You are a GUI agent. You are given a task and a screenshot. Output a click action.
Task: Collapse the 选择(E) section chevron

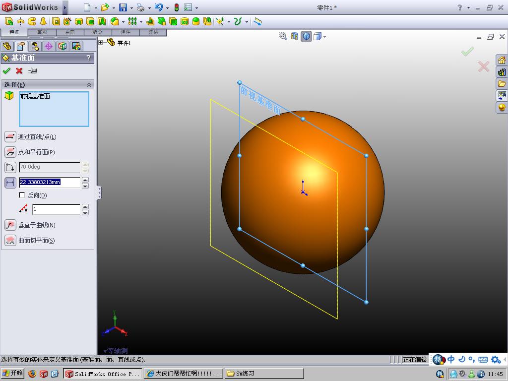(x=89, y=84)
